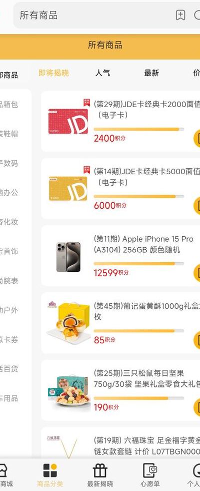Open 商品分类 grid icon in bottom bar
This screenshot has height=491, width=200.
pyautogui.click(x=50, y=470)
